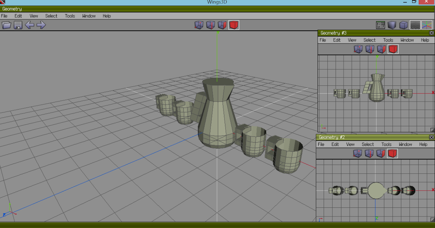Toggle edge mode in Geometry #3 toolbar
435x228 pixels.
click(x=370, y=49)
